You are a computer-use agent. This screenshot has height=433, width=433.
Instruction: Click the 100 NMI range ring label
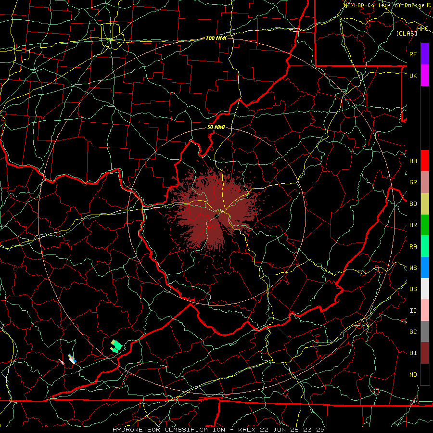coord(216,38)
